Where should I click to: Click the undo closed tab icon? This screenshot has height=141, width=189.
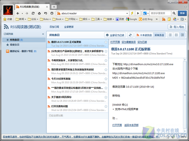pos(46,13)
